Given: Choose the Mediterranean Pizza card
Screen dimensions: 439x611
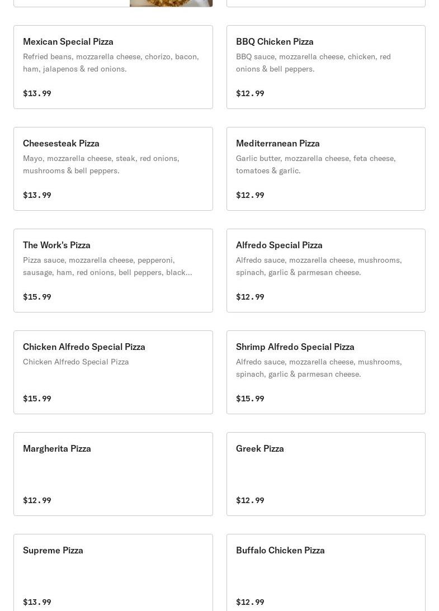Looking at the screenshot, I should click(325, 169).
